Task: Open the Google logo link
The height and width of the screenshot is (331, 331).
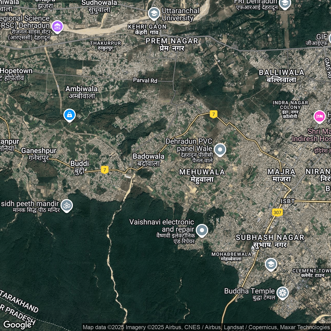Action: coord(17,325)
